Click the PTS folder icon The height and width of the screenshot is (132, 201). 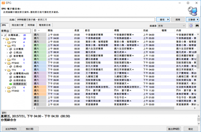[x=9, y=45]
